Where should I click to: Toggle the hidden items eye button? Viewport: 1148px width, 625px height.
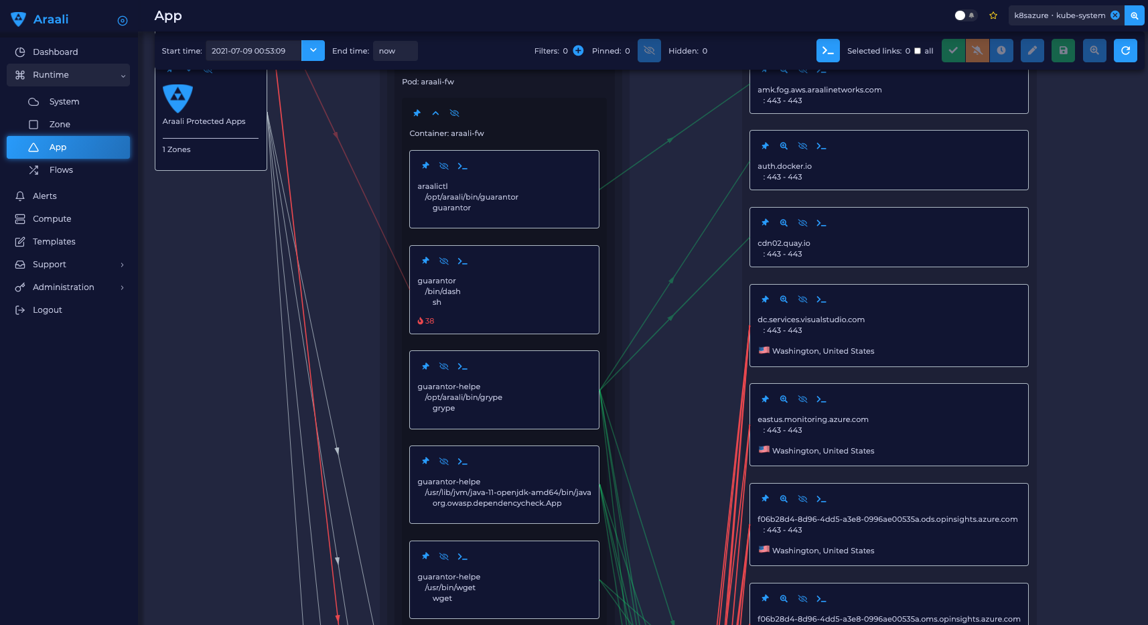[x=649, y=51]
